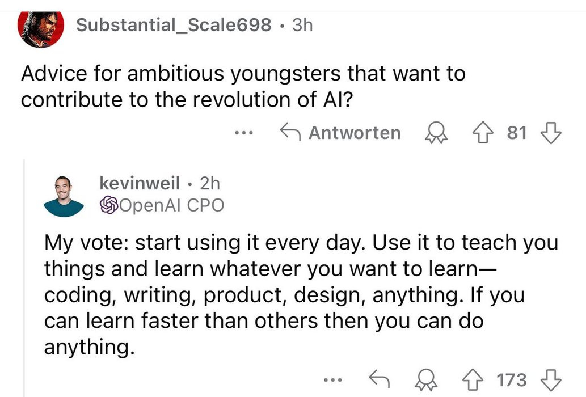
Task: Downvote kevinweil's reply
Action: point(549,379)
